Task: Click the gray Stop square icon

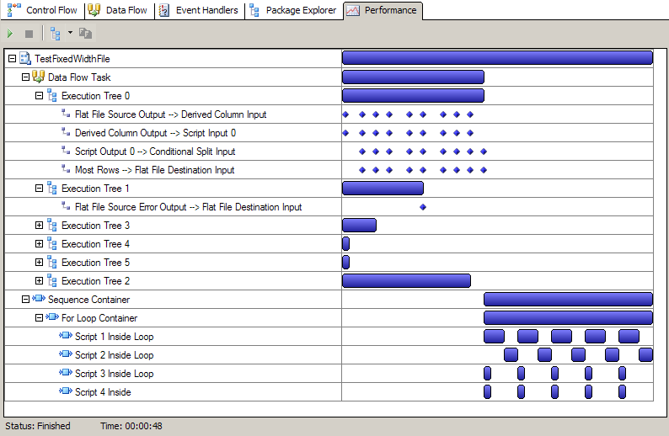Action: click(29, 34)
